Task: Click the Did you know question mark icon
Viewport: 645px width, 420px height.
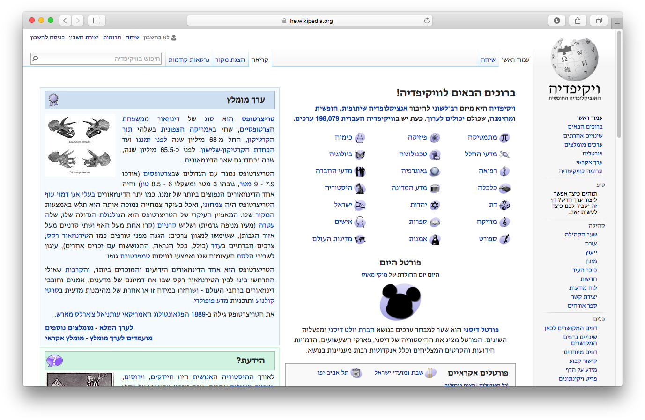Action: point(54,361)
